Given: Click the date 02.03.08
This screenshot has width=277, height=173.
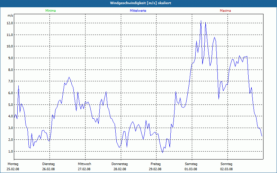Looking at the screenshot, I should click(x=226, y=169).
